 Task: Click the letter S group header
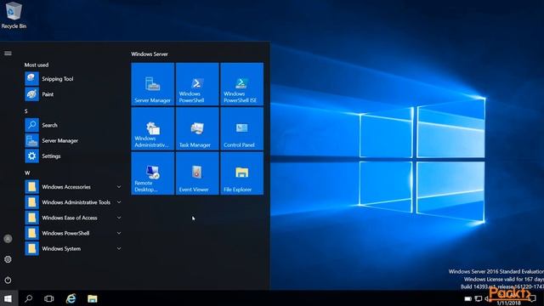26,111
